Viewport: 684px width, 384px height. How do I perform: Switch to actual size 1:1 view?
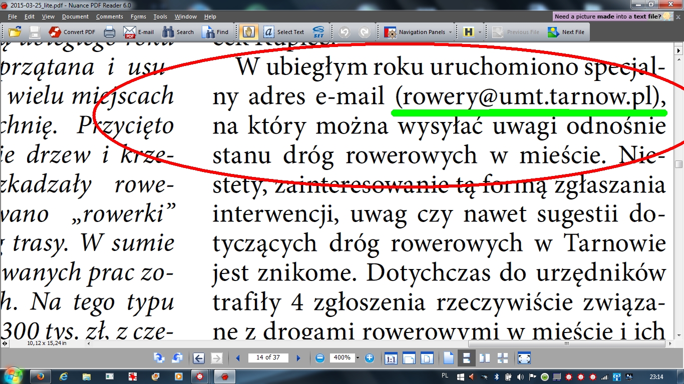point(391,358)
